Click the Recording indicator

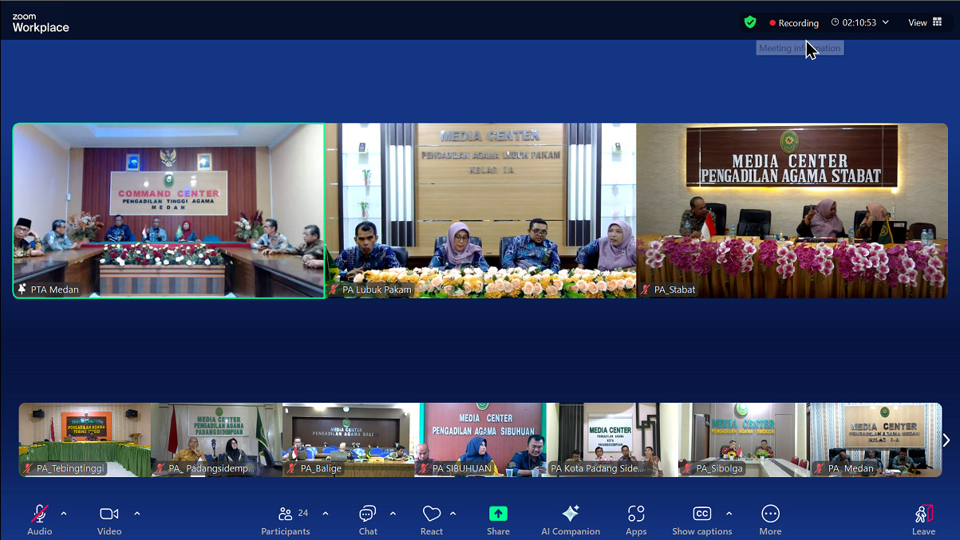pos(794,23)
